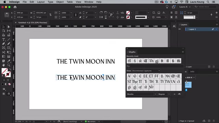
Task: Open stroke style dropdown
Action: [x=148, y=17]
